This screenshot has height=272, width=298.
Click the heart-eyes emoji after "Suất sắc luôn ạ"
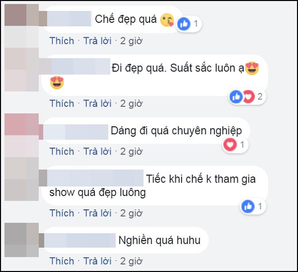pyautogui.click(x=252, y=69)
